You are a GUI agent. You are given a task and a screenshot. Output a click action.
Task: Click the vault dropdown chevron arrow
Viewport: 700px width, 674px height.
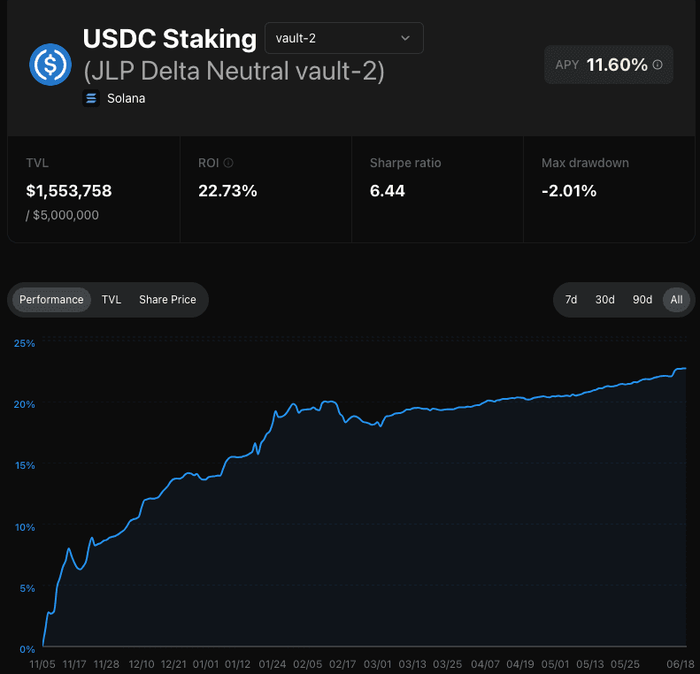pos(405,38)
